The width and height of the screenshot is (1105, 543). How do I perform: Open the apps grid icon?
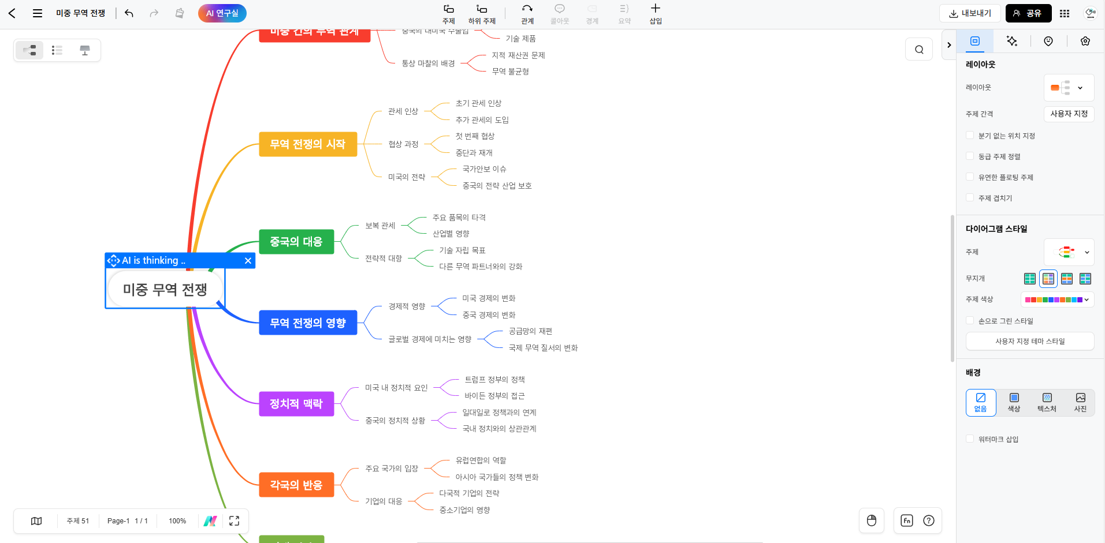click(1065, 13)
